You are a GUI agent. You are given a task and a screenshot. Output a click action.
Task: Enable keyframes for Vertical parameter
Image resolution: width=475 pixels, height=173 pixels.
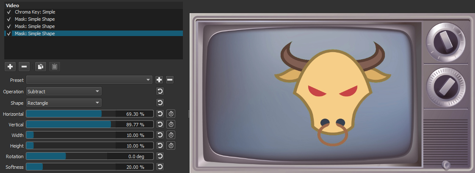pyautogui.click(x=171, y=124)
